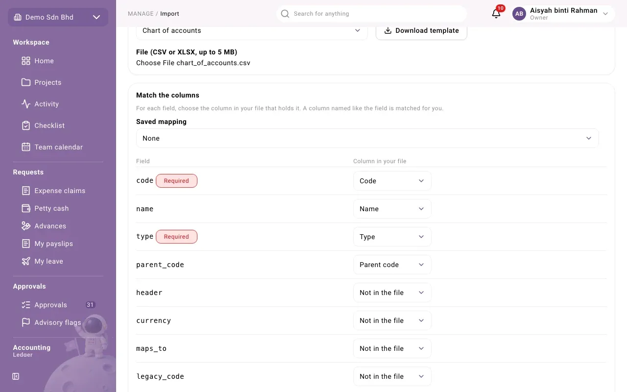Image resolution: width=627 pixels, height=392 pixels.
Task: Open Team calendar page
Action: 58,147
